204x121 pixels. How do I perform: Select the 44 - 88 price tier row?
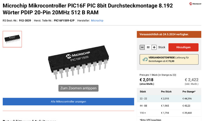[x=169, y=106]
